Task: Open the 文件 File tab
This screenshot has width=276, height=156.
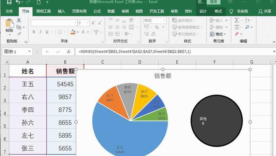Action: click(x=9, y=11)
